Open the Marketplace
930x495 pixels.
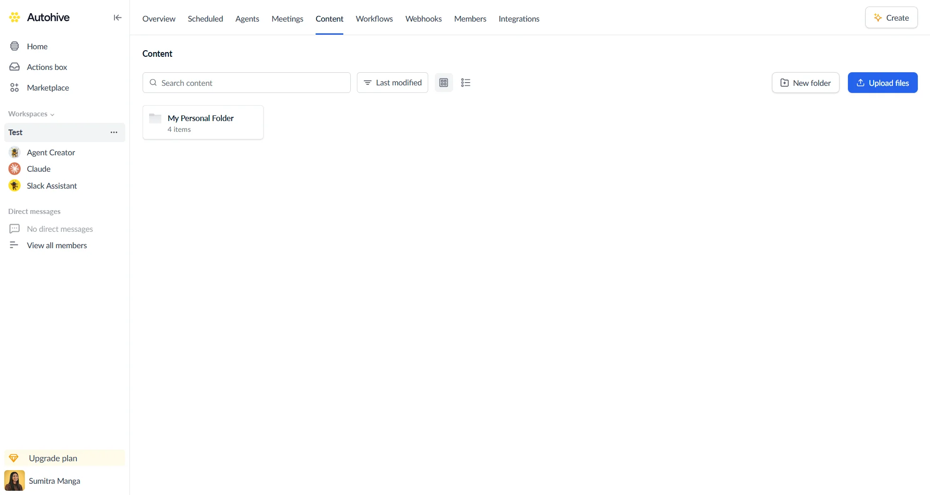pyautogui.click(x=47, y=87)
